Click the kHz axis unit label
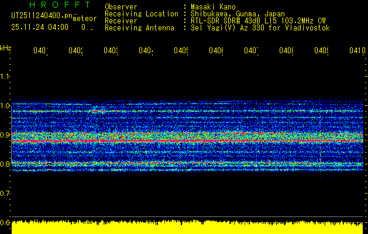Image resolution: width=368 pixels, height=234 pixels. pos(6,47)
